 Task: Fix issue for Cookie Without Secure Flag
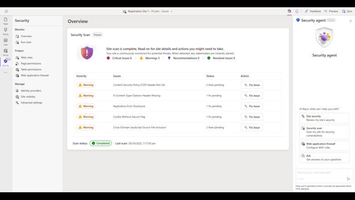(252, 117)
